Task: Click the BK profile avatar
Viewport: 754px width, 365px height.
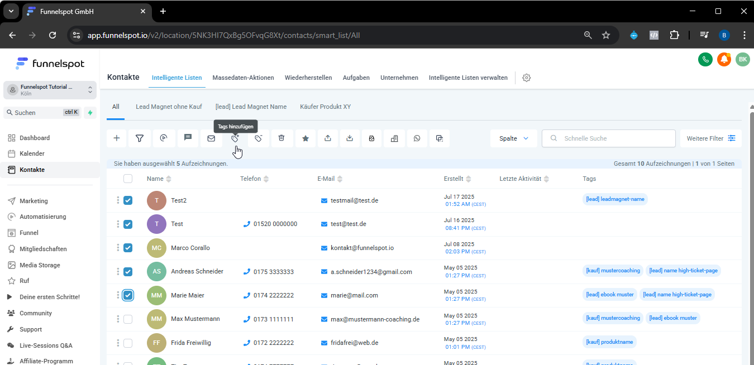Action: click(x=742, y=59)
